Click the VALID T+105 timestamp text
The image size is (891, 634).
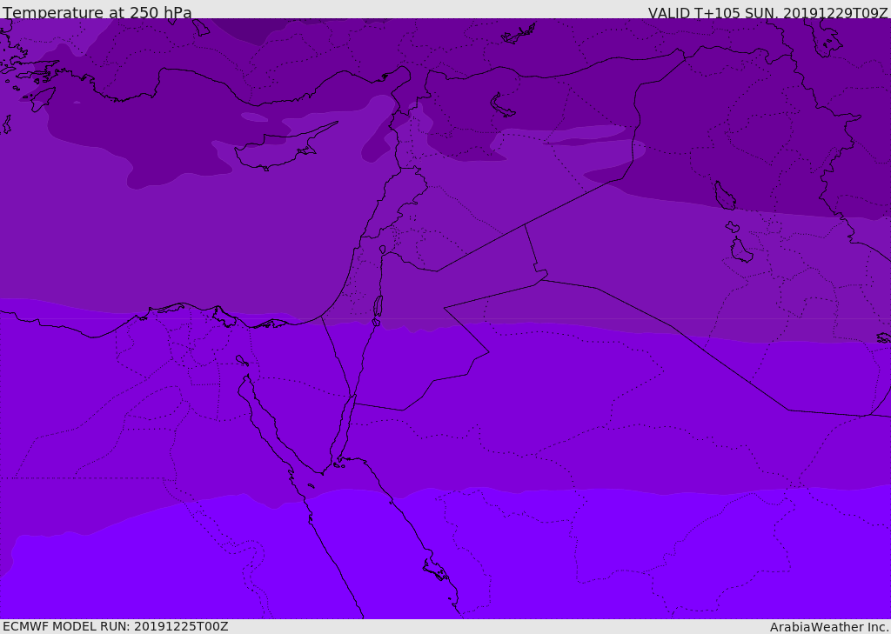767,13
